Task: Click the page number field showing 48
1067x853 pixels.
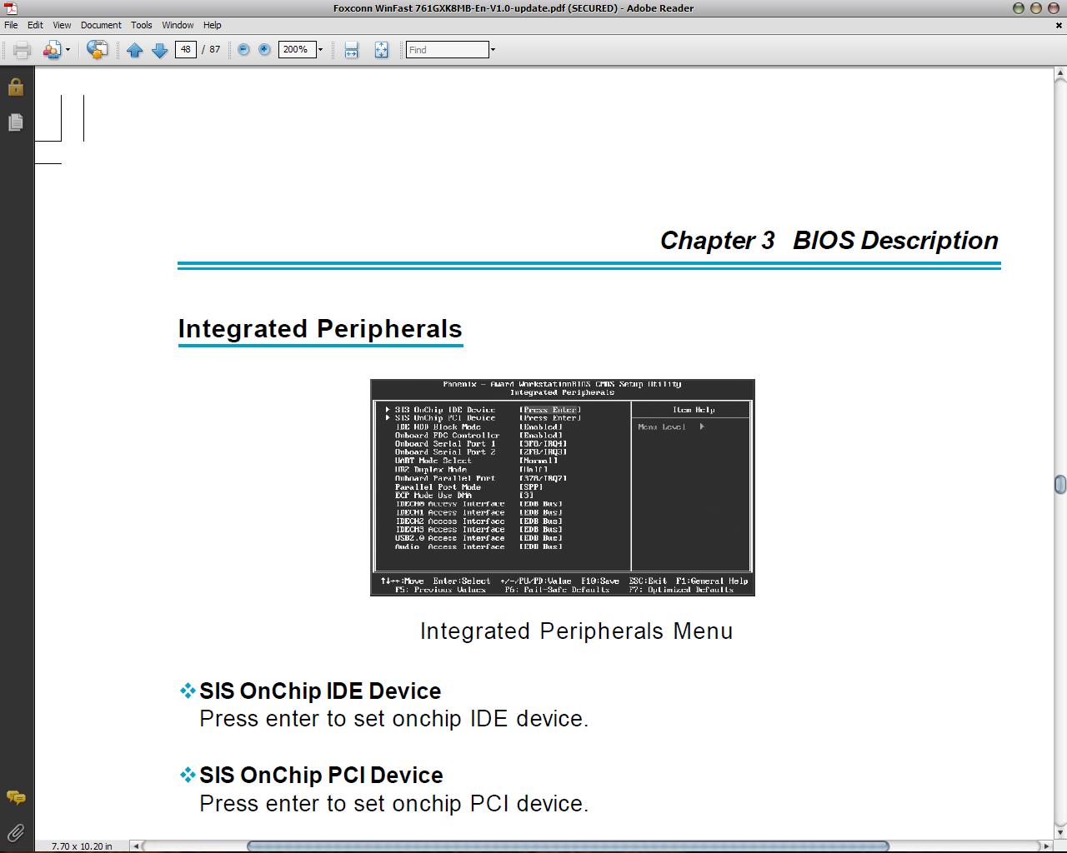Action: pos(185,49)
